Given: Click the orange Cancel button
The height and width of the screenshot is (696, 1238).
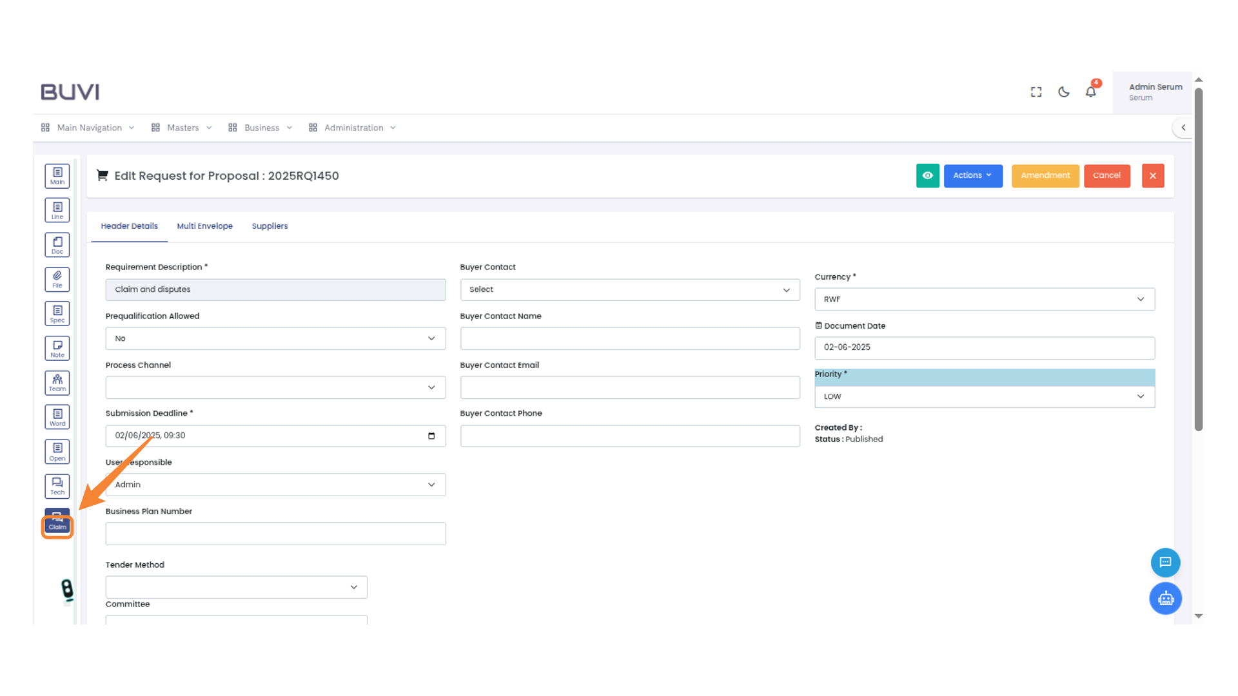Looking at the screenshot, I should click(x=1106, y=175).
